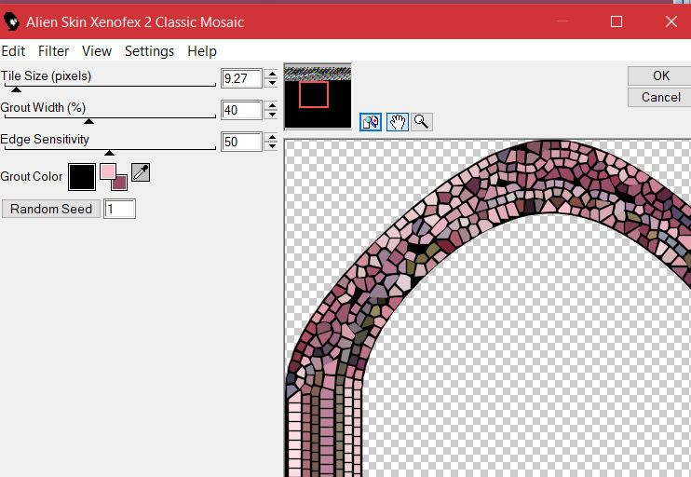Choose the dark mauve background color swatch
The image size is (691, 477).
120,183
